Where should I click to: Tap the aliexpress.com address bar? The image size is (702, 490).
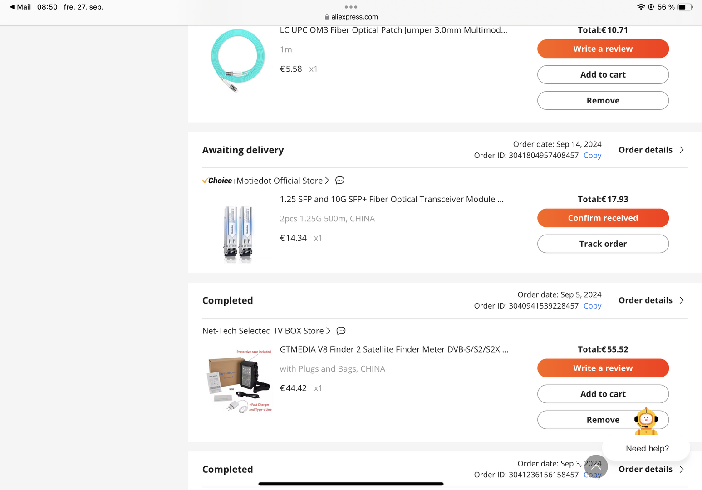[x=354, y=17]
